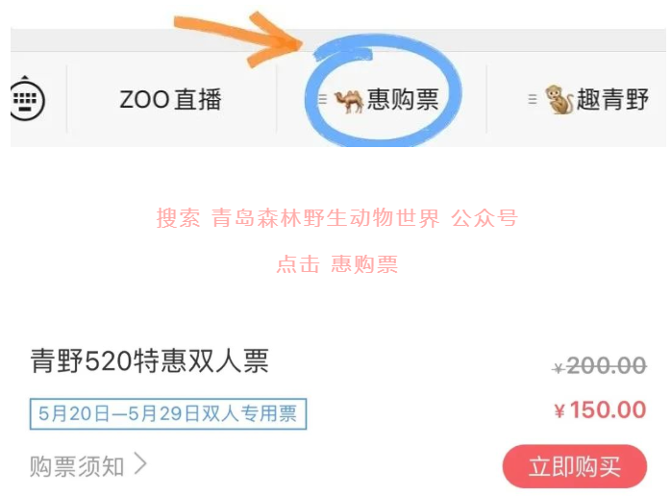Click the red 立即购买 button
Viewport: 671px width, 496px height.
point(575,466)
